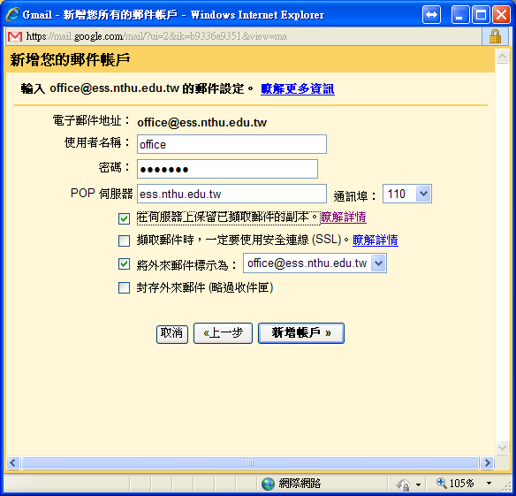Image resolution: width=516 pixels, height=496 pixels.
Task: Click the double-arrow resize icon in title bar
Action: [431, 15]
